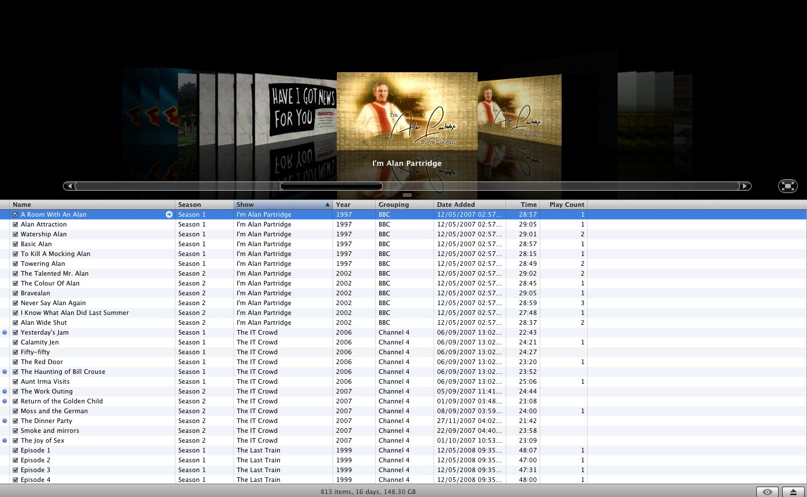This screenshot has height=497, width=807.
Task: Click the eye button in the status bar
Action: pyautogui.click(x=767, y=492)
